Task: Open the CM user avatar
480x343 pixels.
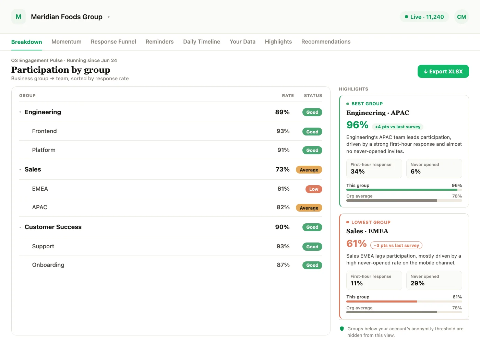Action: [x=461, y=17]
